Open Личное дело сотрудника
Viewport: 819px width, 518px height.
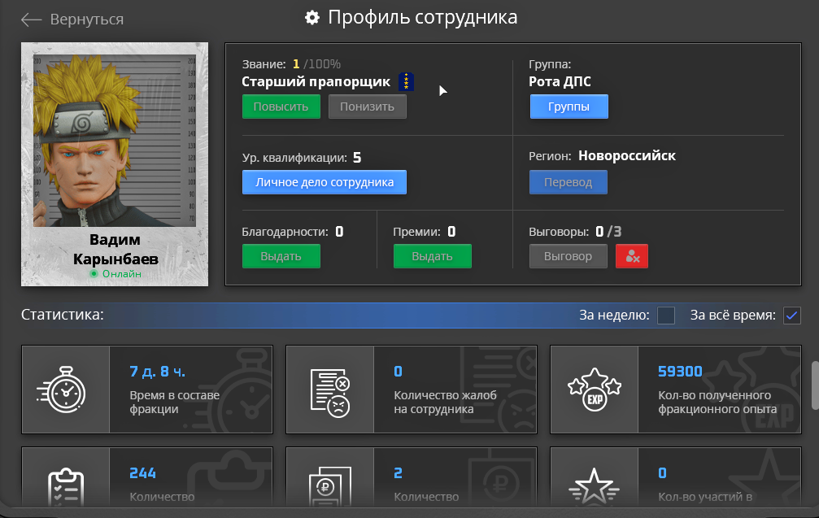click(x=324, y=182)
